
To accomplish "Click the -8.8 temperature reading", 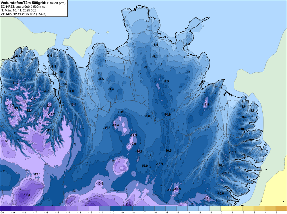I will (243, 106).
